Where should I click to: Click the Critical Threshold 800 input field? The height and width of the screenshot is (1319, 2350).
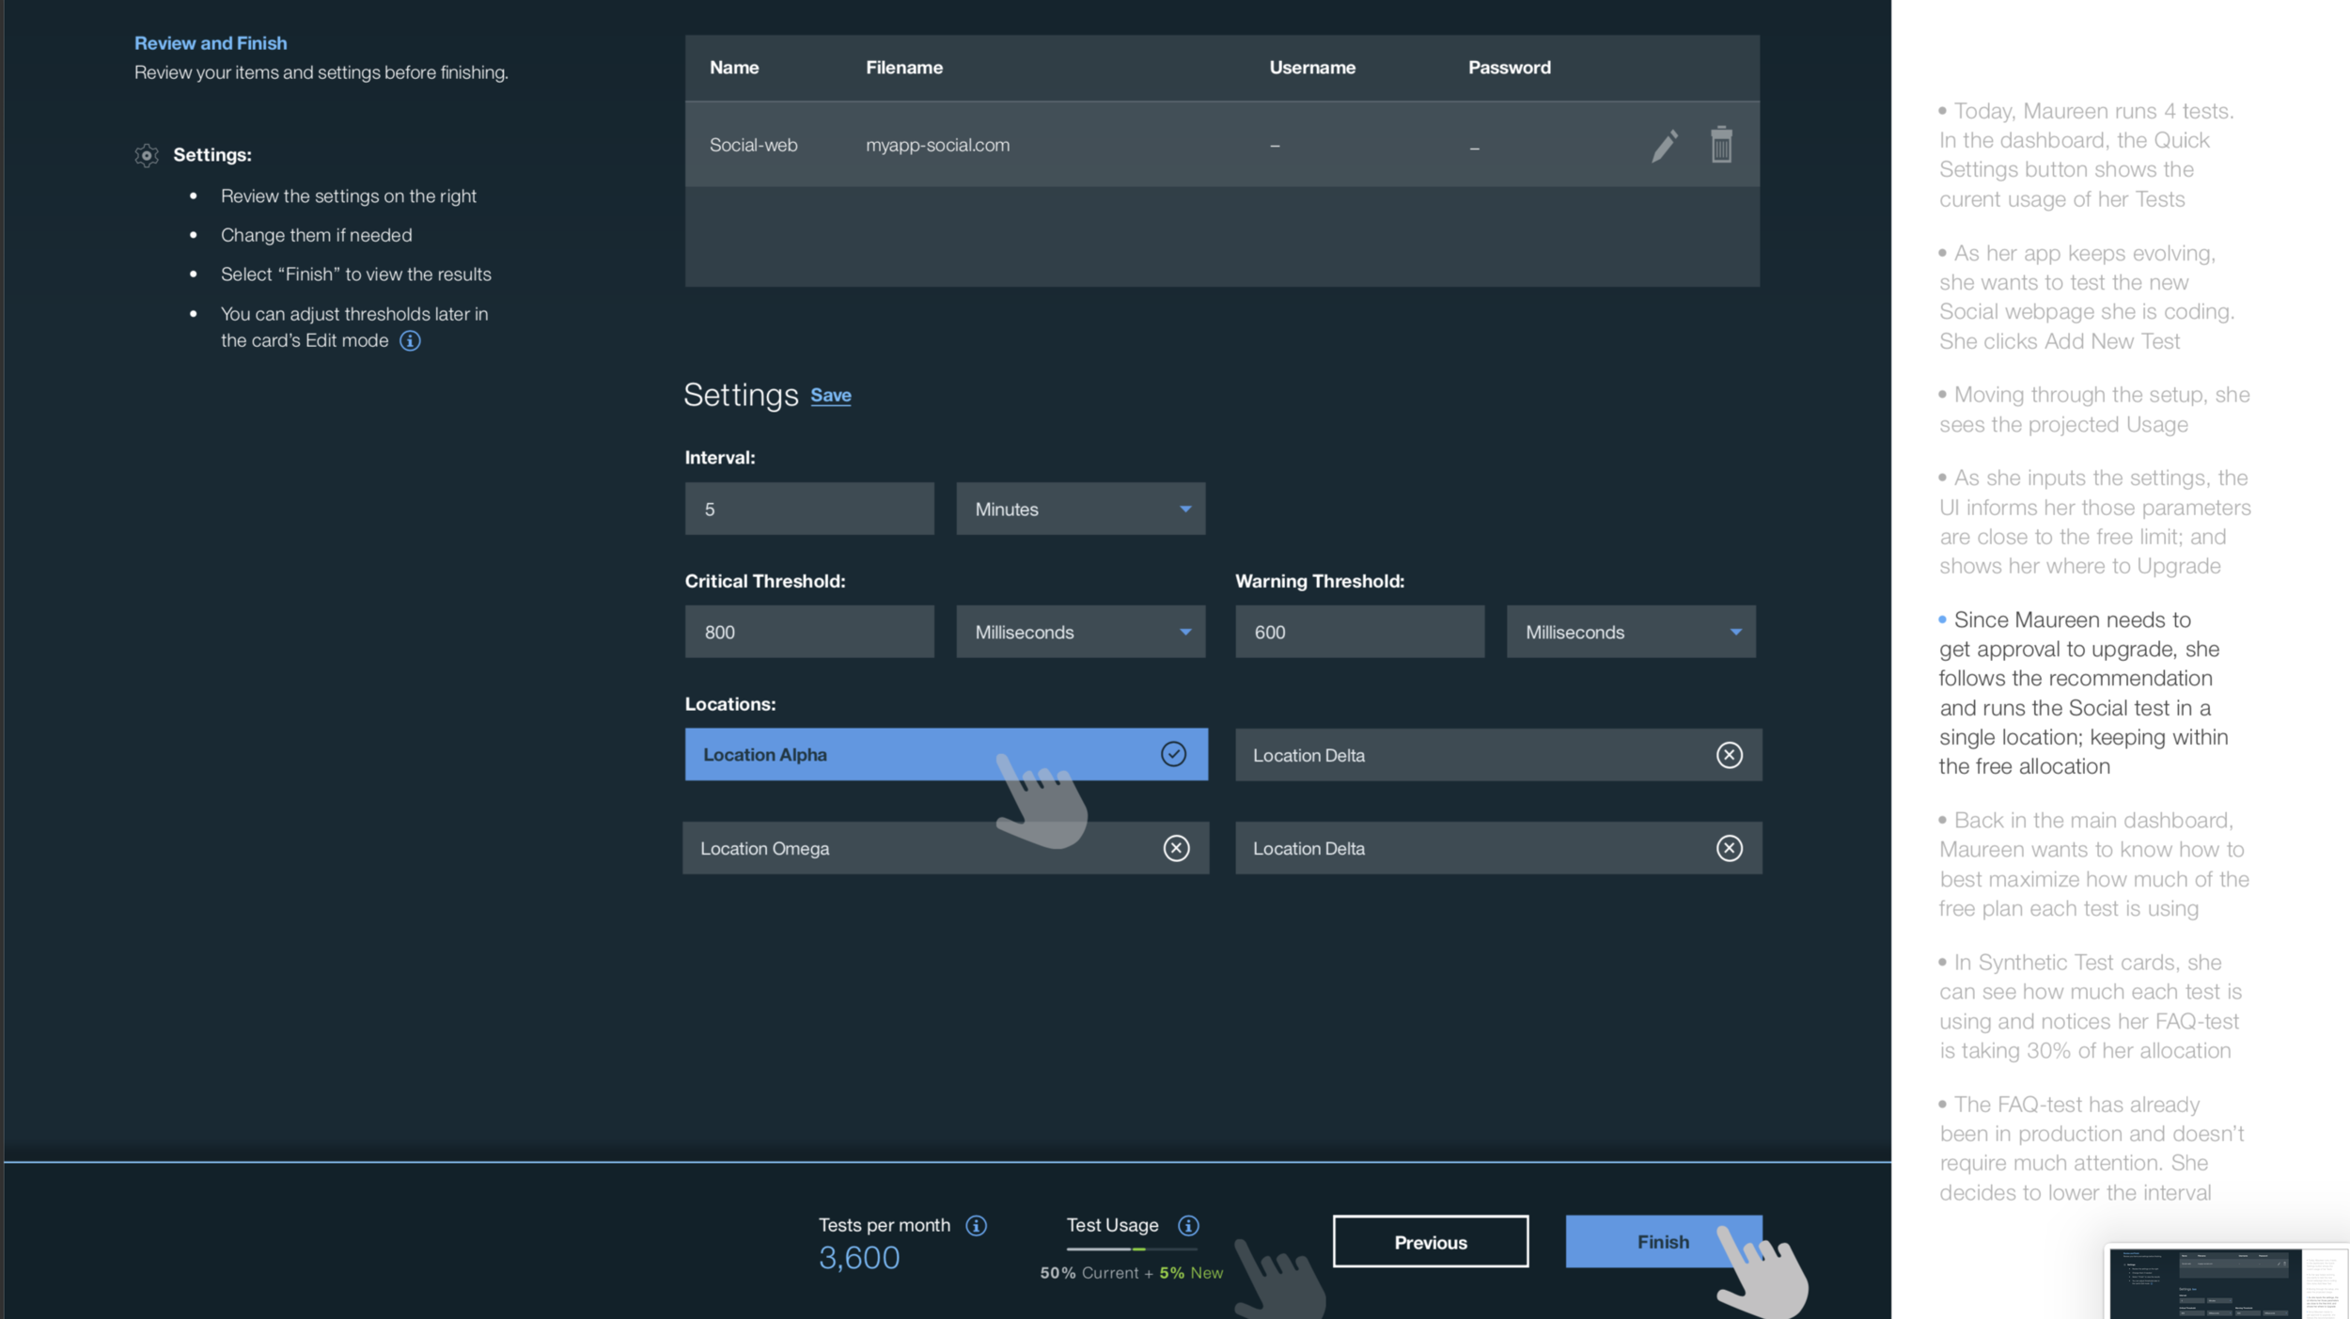click(x=808, y=632)
